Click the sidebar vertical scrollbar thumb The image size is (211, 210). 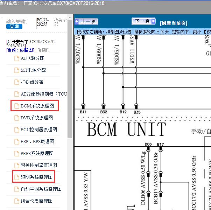coord(70,79)
